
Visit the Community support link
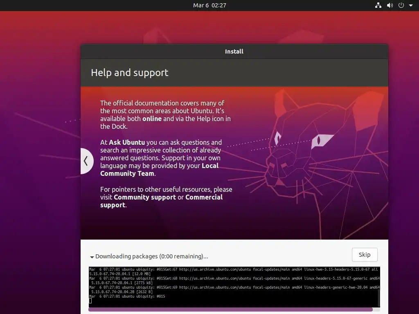pyautogui.click(x=144, y=197)
